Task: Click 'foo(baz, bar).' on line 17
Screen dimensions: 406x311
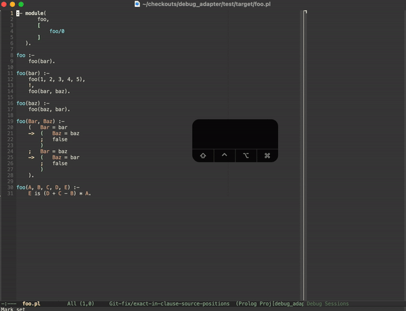Action: click(x=49, y=110)
